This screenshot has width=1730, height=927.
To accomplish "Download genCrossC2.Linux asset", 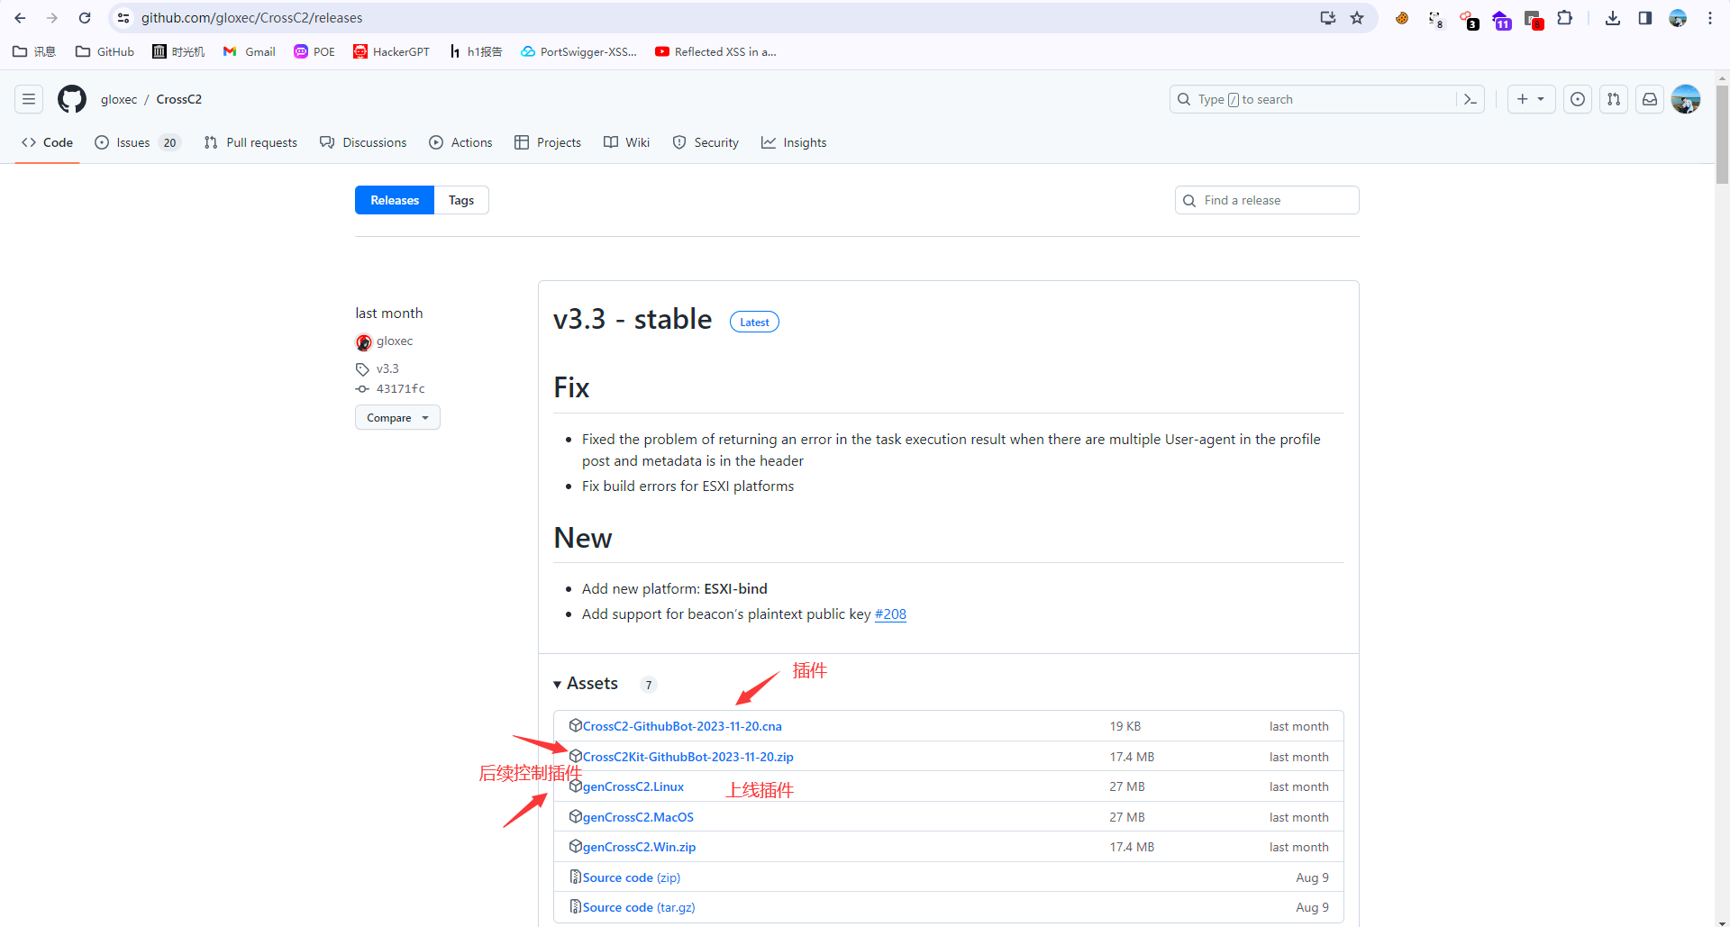I will [633, 786].
